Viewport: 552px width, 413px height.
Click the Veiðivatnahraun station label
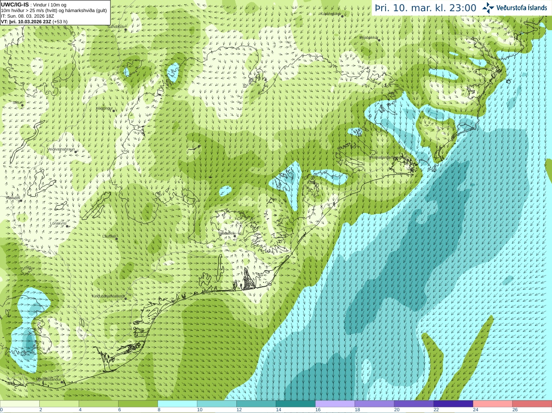(x=61, y=149)
